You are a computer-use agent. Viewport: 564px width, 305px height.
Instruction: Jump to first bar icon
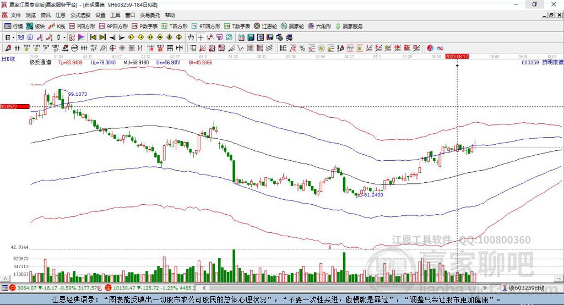93,37
